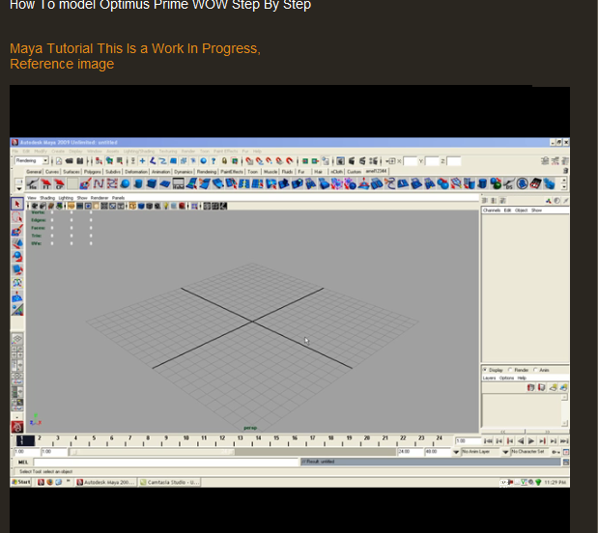This screenshot has width=598, height=533.
Task: Click the Z coordinate input field
Action: 453,161
